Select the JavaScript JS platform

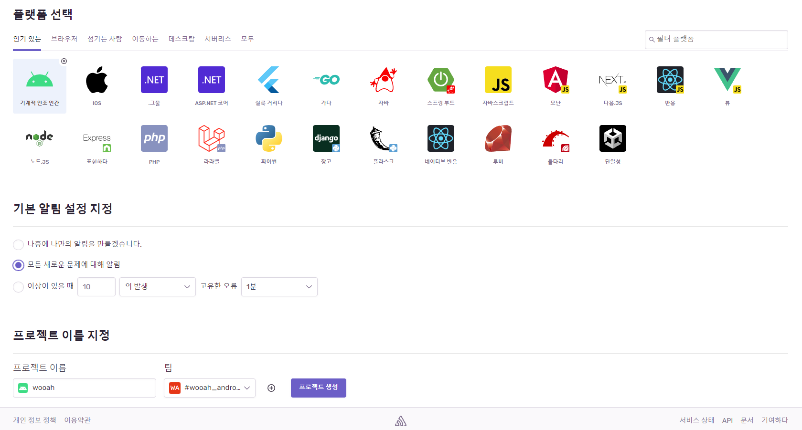point(498,80)
